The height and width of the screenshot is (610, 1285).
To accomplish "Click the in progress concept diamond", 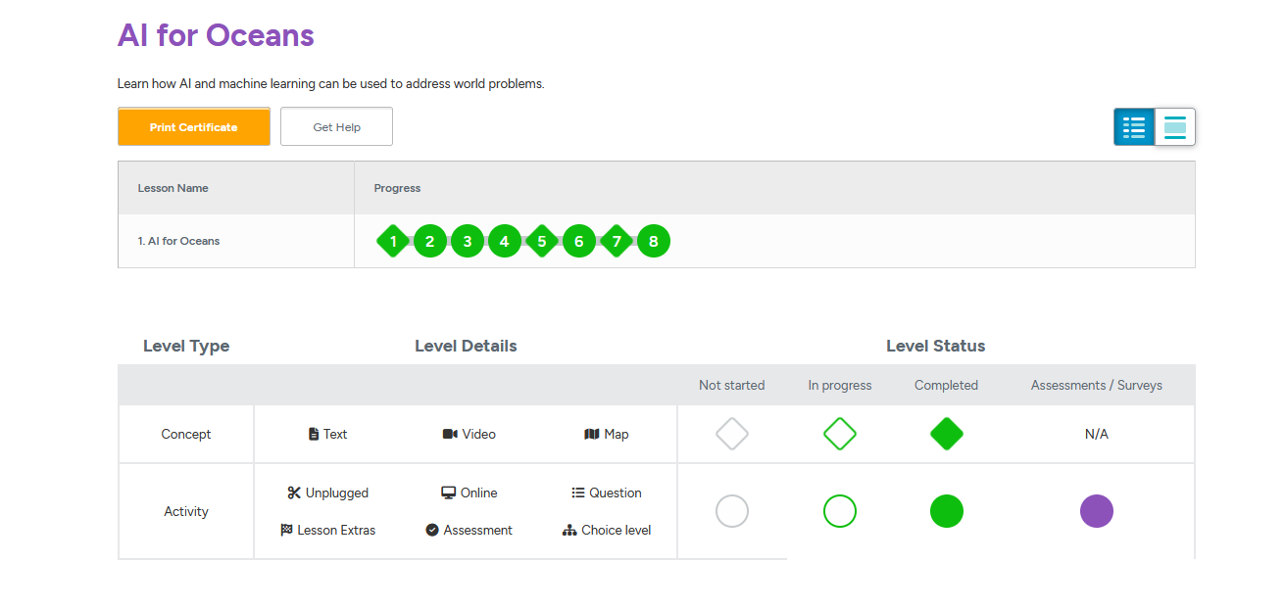I will tap(840, 434).
